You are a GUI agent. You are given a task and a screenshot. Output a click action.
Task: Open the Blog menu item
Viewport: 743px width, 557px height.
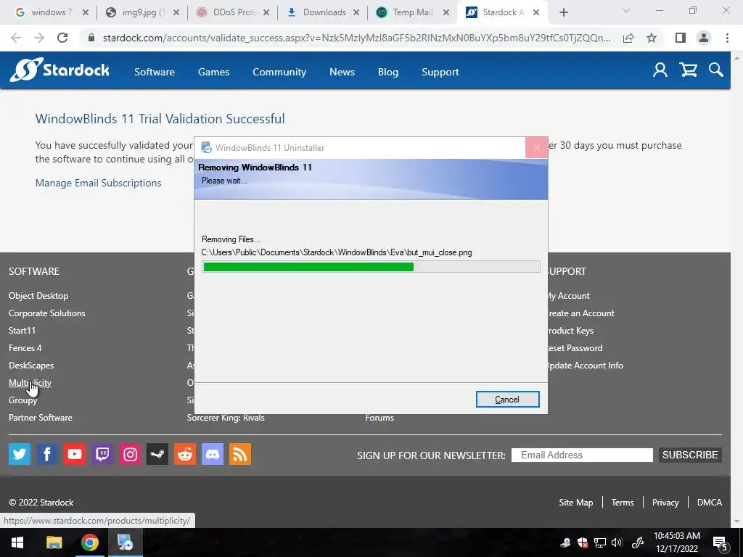coord(388,72)
